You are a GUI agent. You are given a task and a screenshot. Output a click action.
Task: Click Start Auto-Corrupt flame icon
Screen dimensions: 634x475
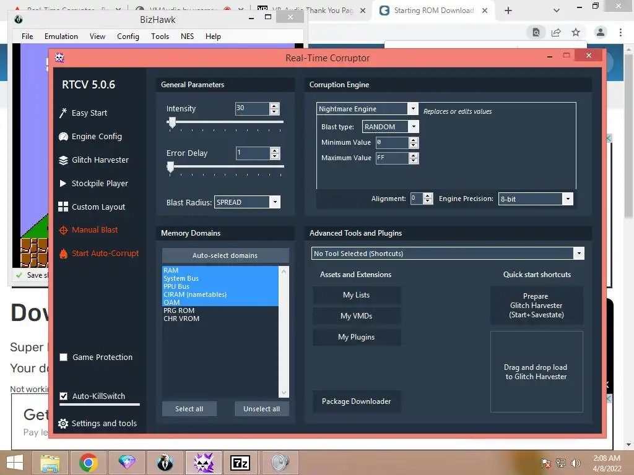63,254
